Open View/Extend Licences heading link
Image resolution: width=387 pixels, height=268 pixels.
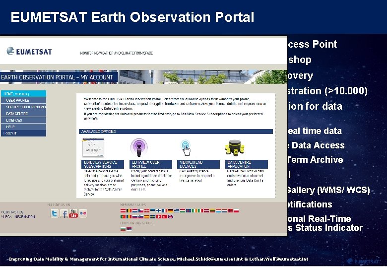[198, 164]
